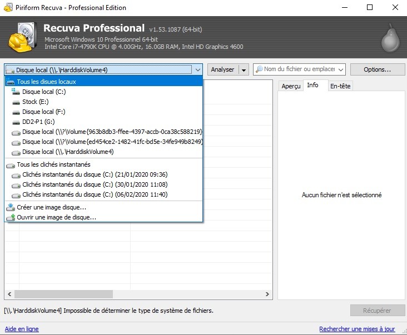Collapse the drive selection combo box arrow
The image size is (407, 335).
point(197,69)
